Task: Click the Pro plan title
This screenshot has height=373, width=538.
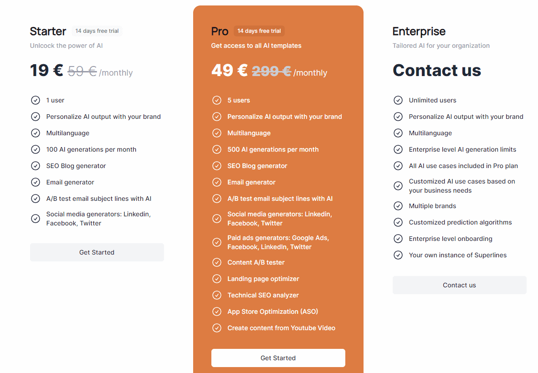Action: pos(220,31)
